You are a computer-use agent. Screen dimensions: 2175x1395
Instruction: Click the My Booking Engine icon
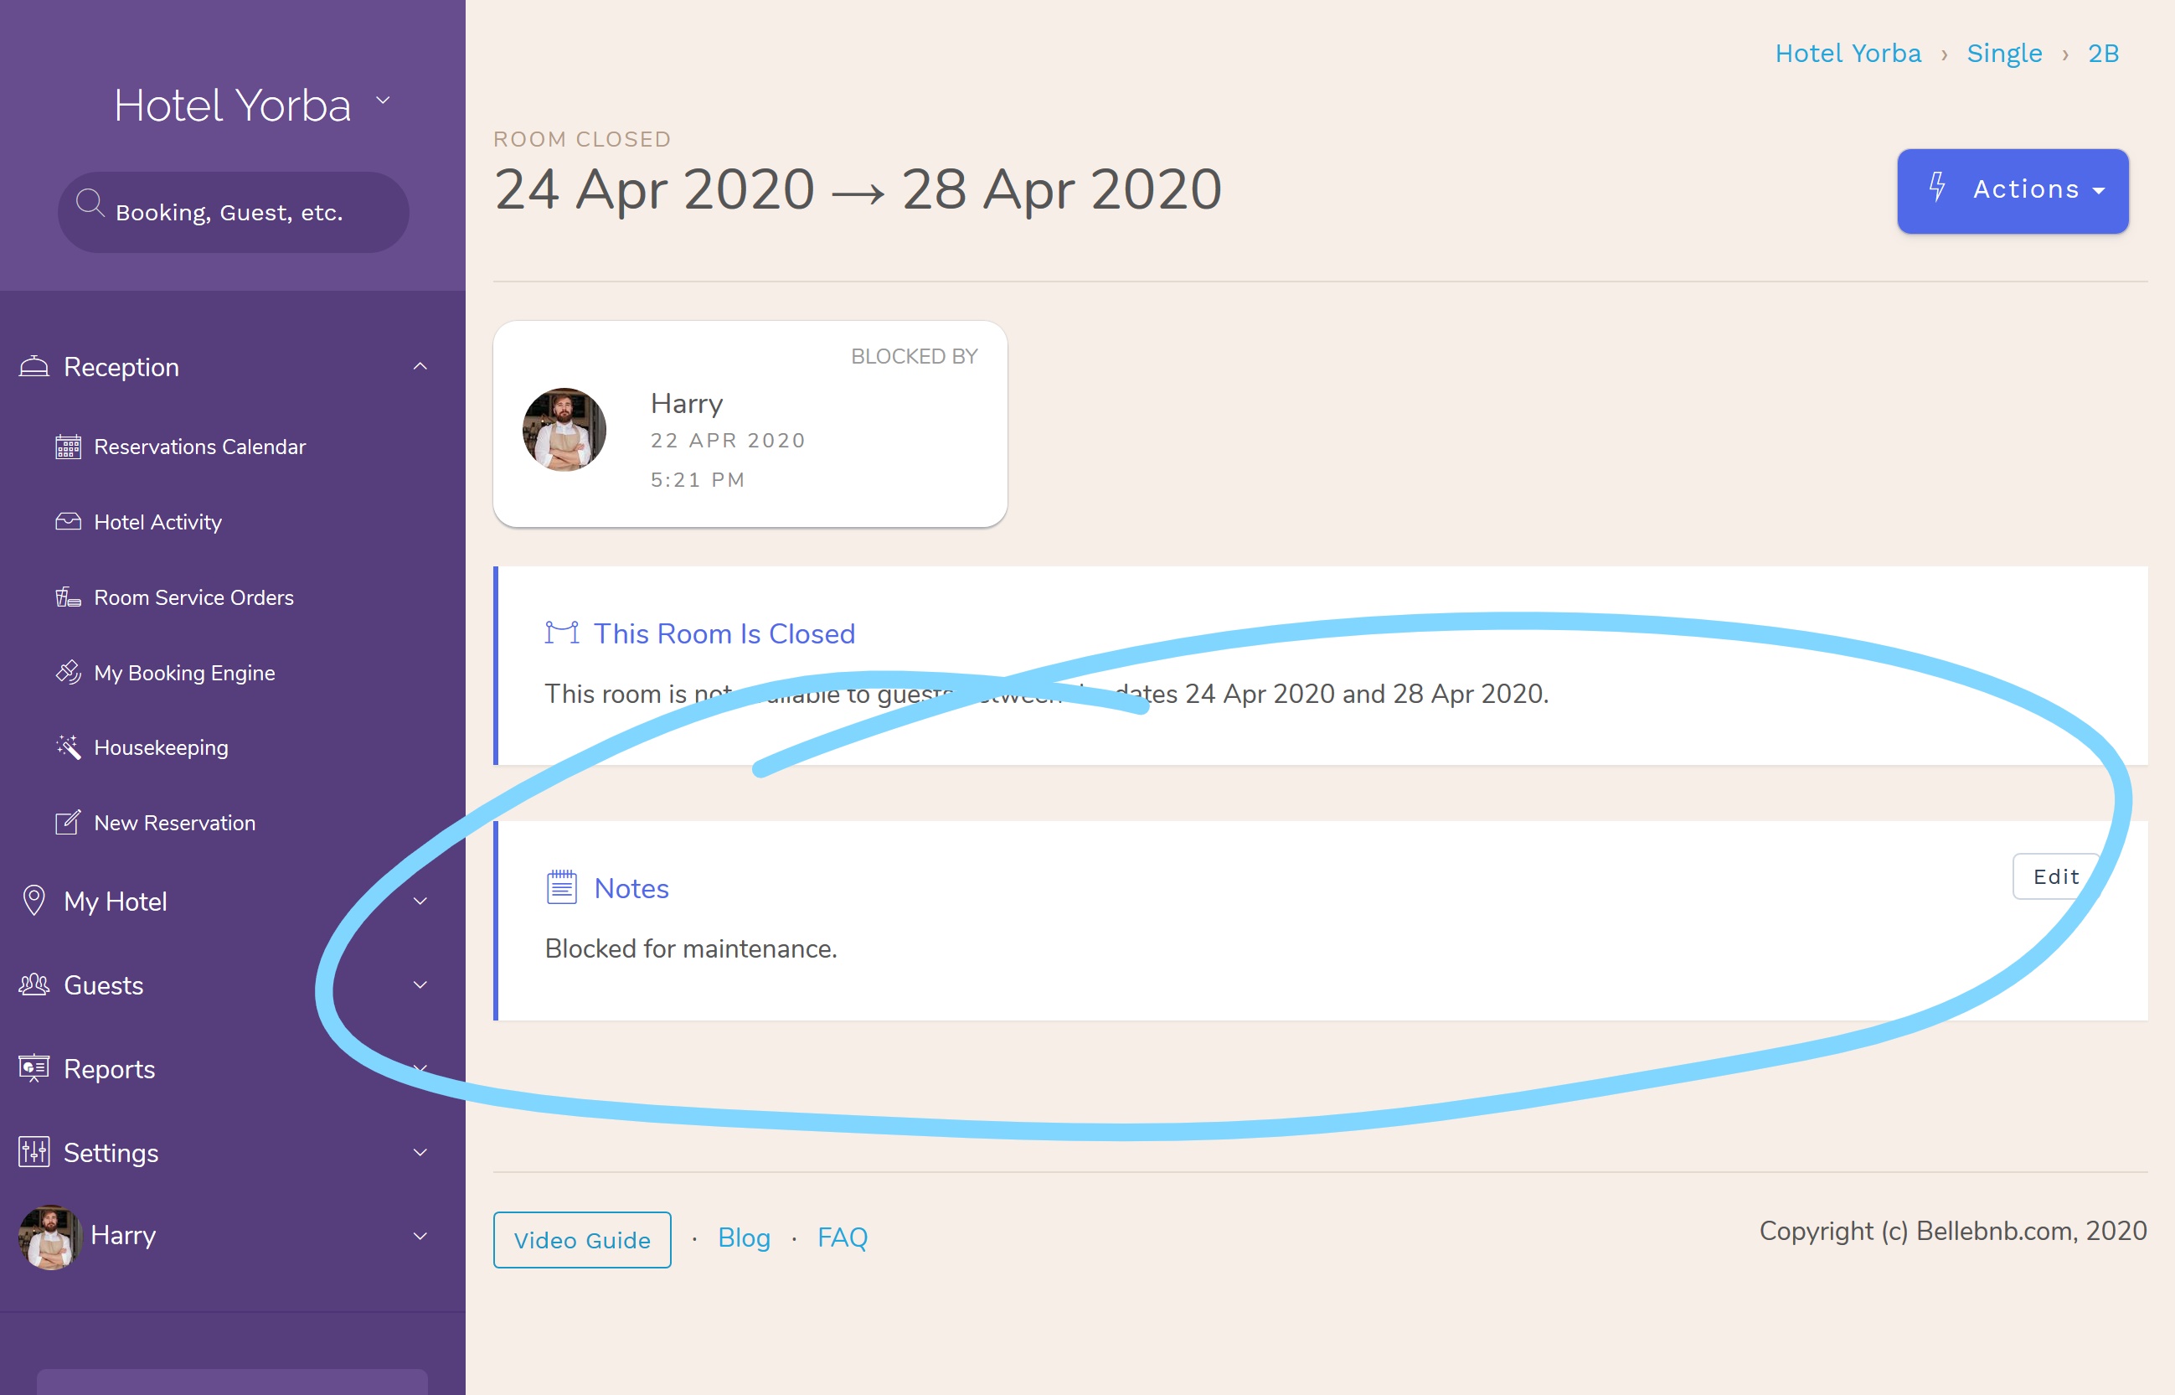coord(67,672)
